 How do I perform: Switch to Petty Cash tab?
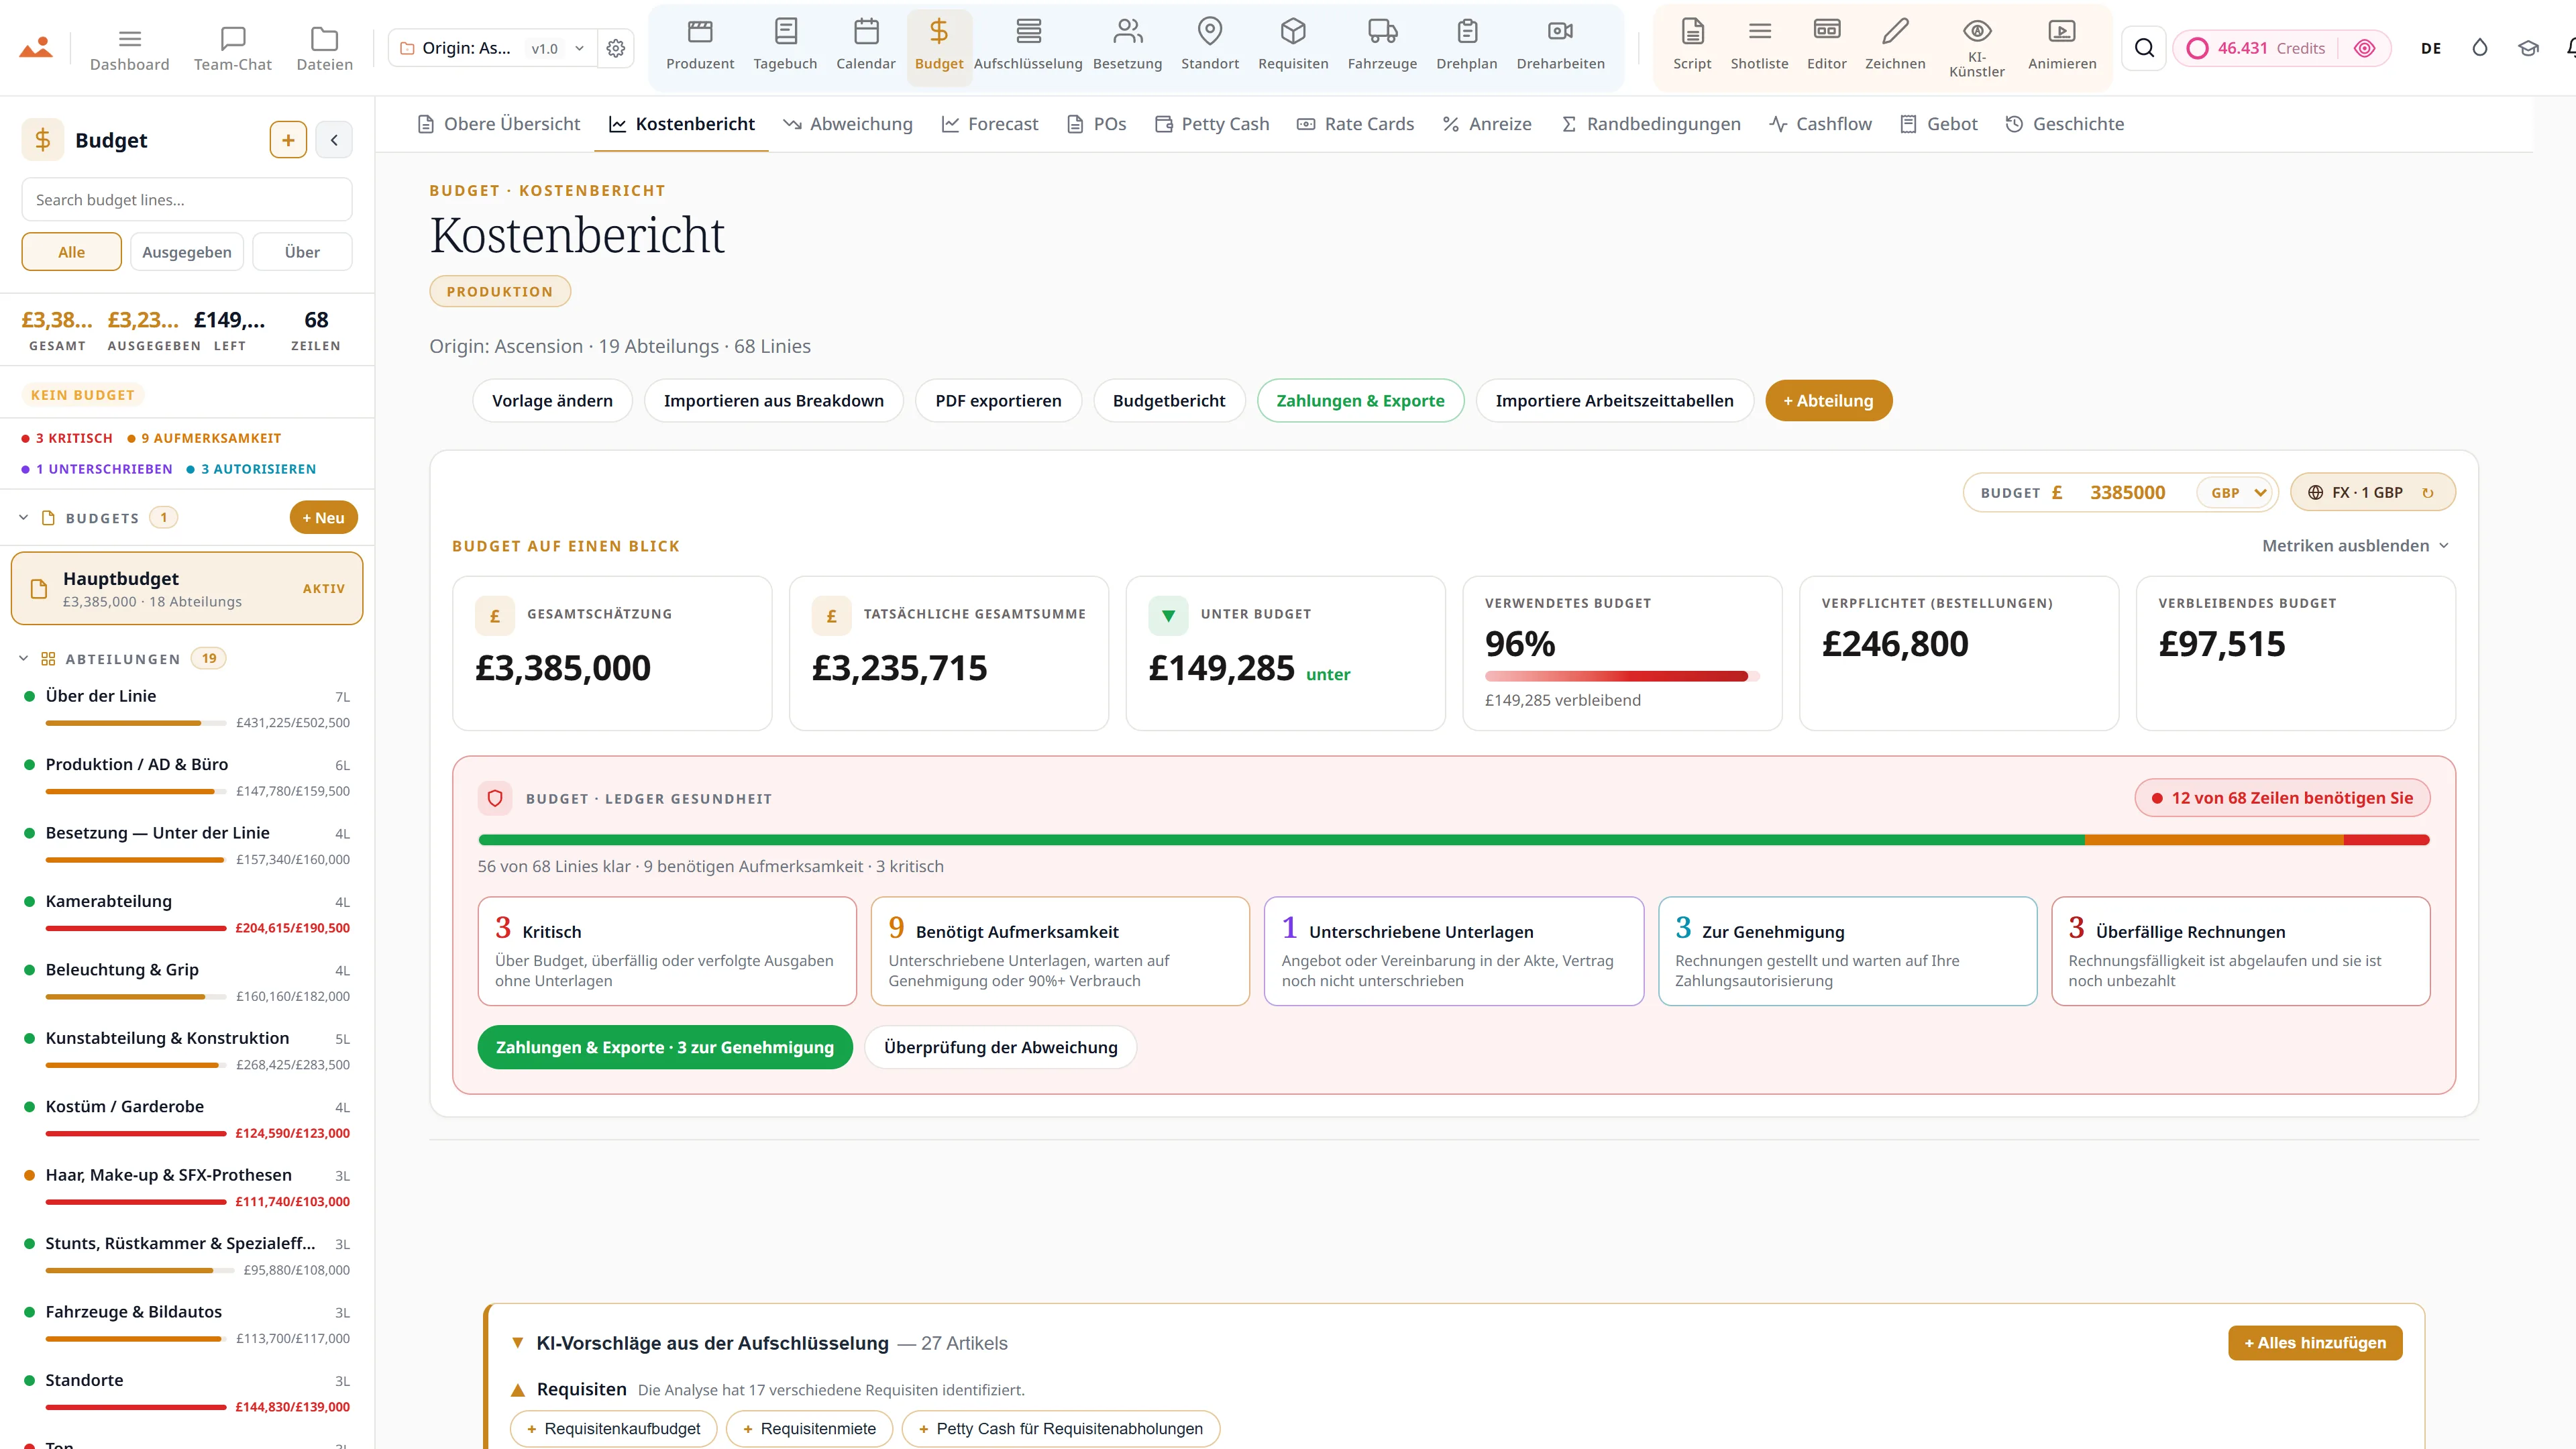tap(1211, 124)
